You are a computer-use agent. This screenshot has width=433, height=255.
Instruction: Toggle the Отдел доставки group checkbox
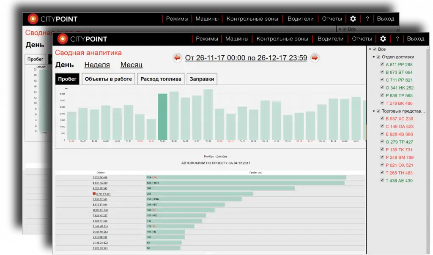point(378,57)
